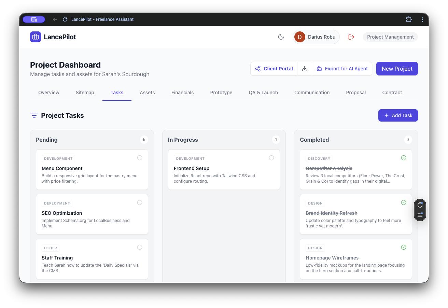Uncheck the Homepage Wireframes completed checkmark
448x308 pixels.
point(404,247)
